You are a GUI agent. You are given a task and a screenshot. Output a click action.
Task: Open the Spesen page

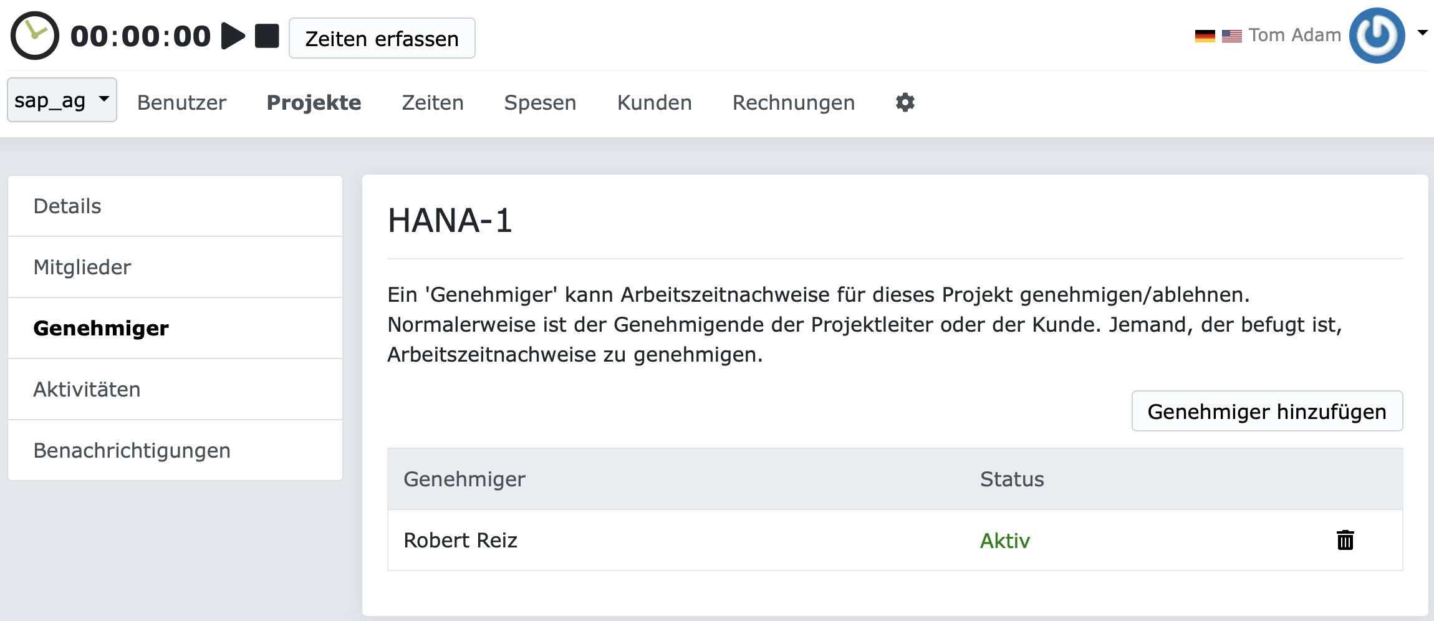(540, 102)
